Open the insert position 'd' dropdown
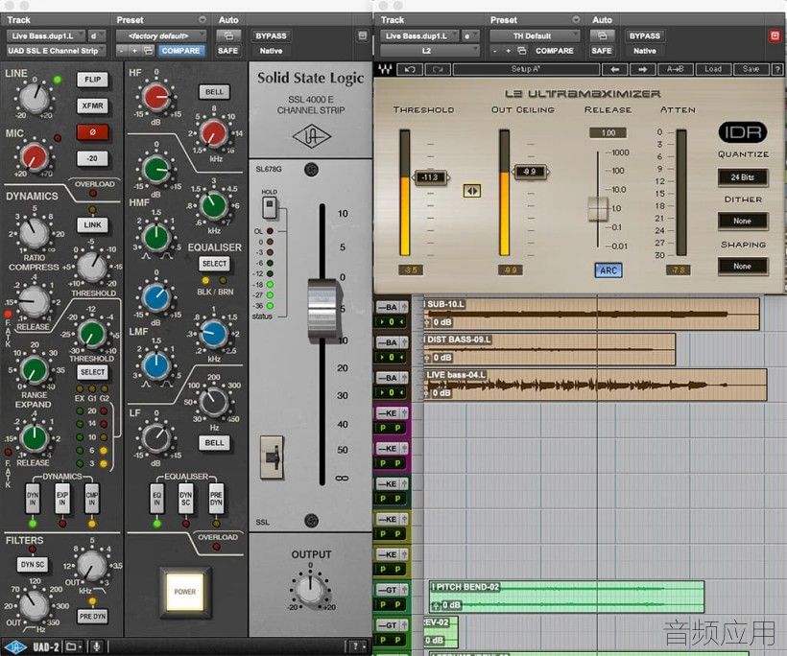Screen dimensions: 787x656 tap(97, 36)
